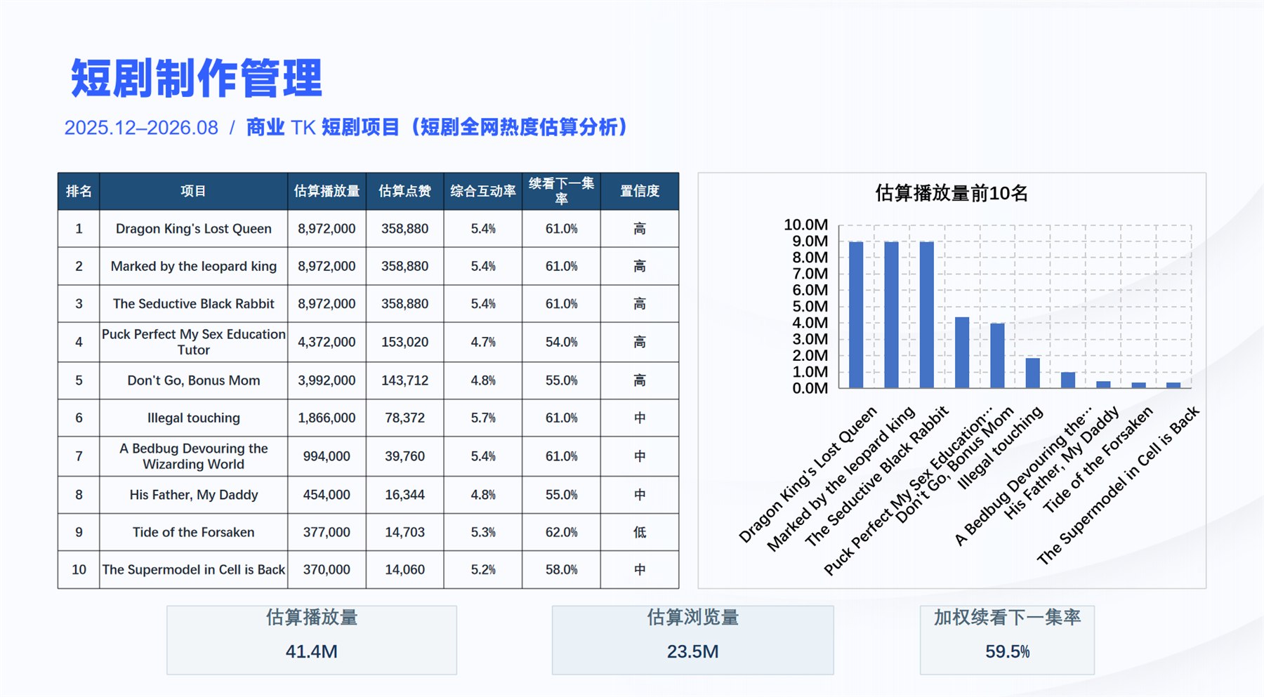This screenshot has width=1264, height=697.
Task: Click the 排名 column header
Action: click(79, 191)
